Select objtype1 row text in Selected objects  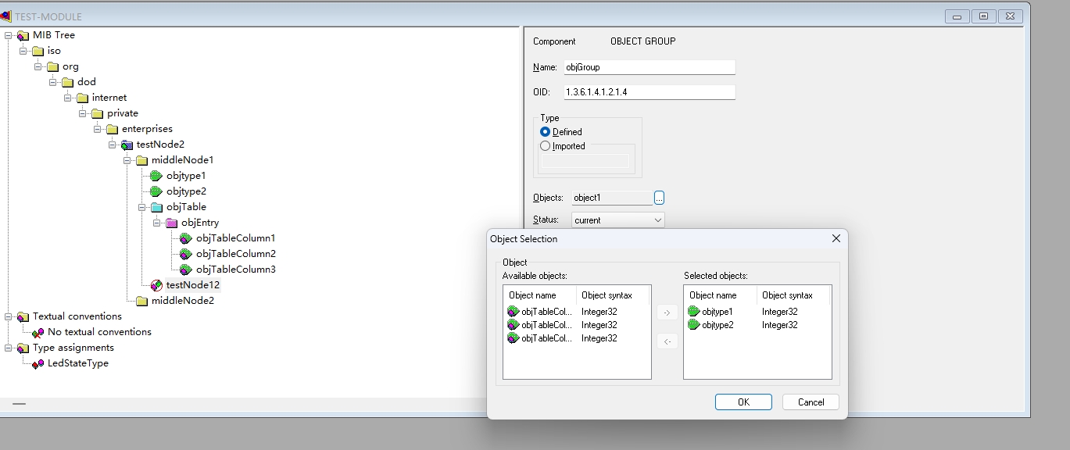717,312
